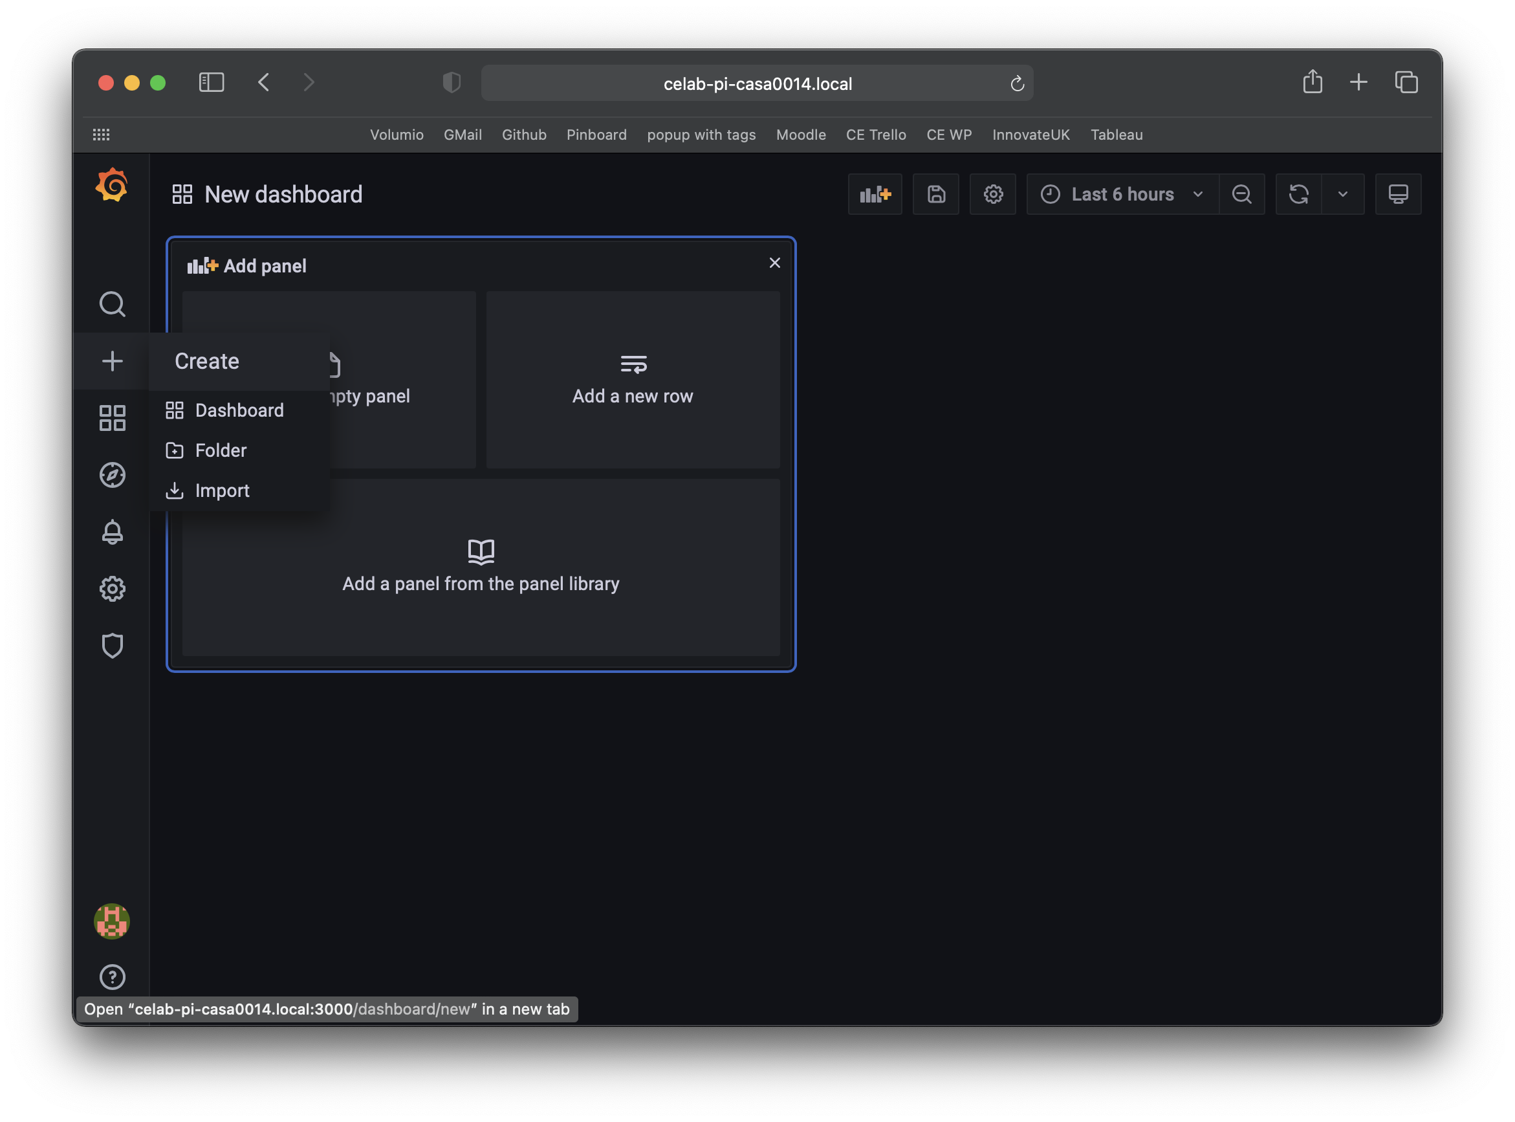Open the Configuration gear in sidebar
Screen dimensions: 1515x1122
tap(112, 589)
